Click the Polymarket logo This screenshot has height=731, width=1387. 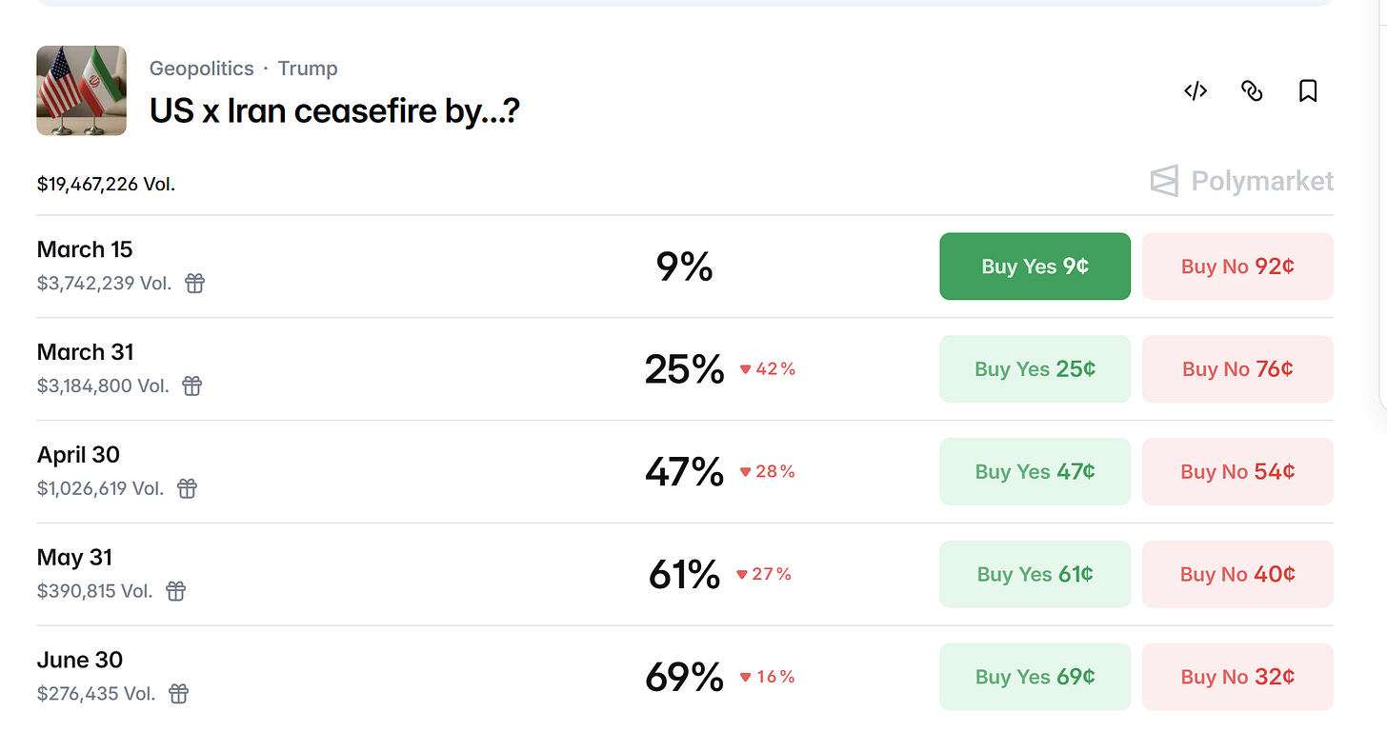tap(1242, 181)
